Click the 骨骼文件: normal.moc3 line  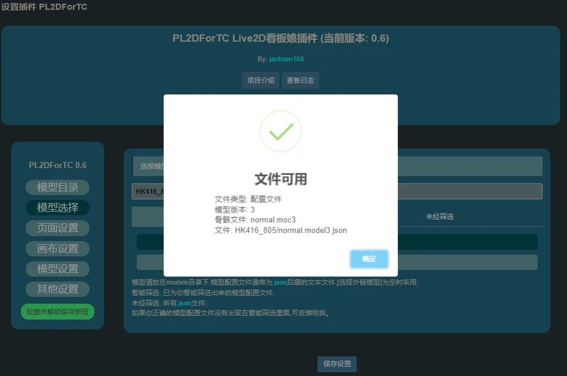[x=255, y=220]
